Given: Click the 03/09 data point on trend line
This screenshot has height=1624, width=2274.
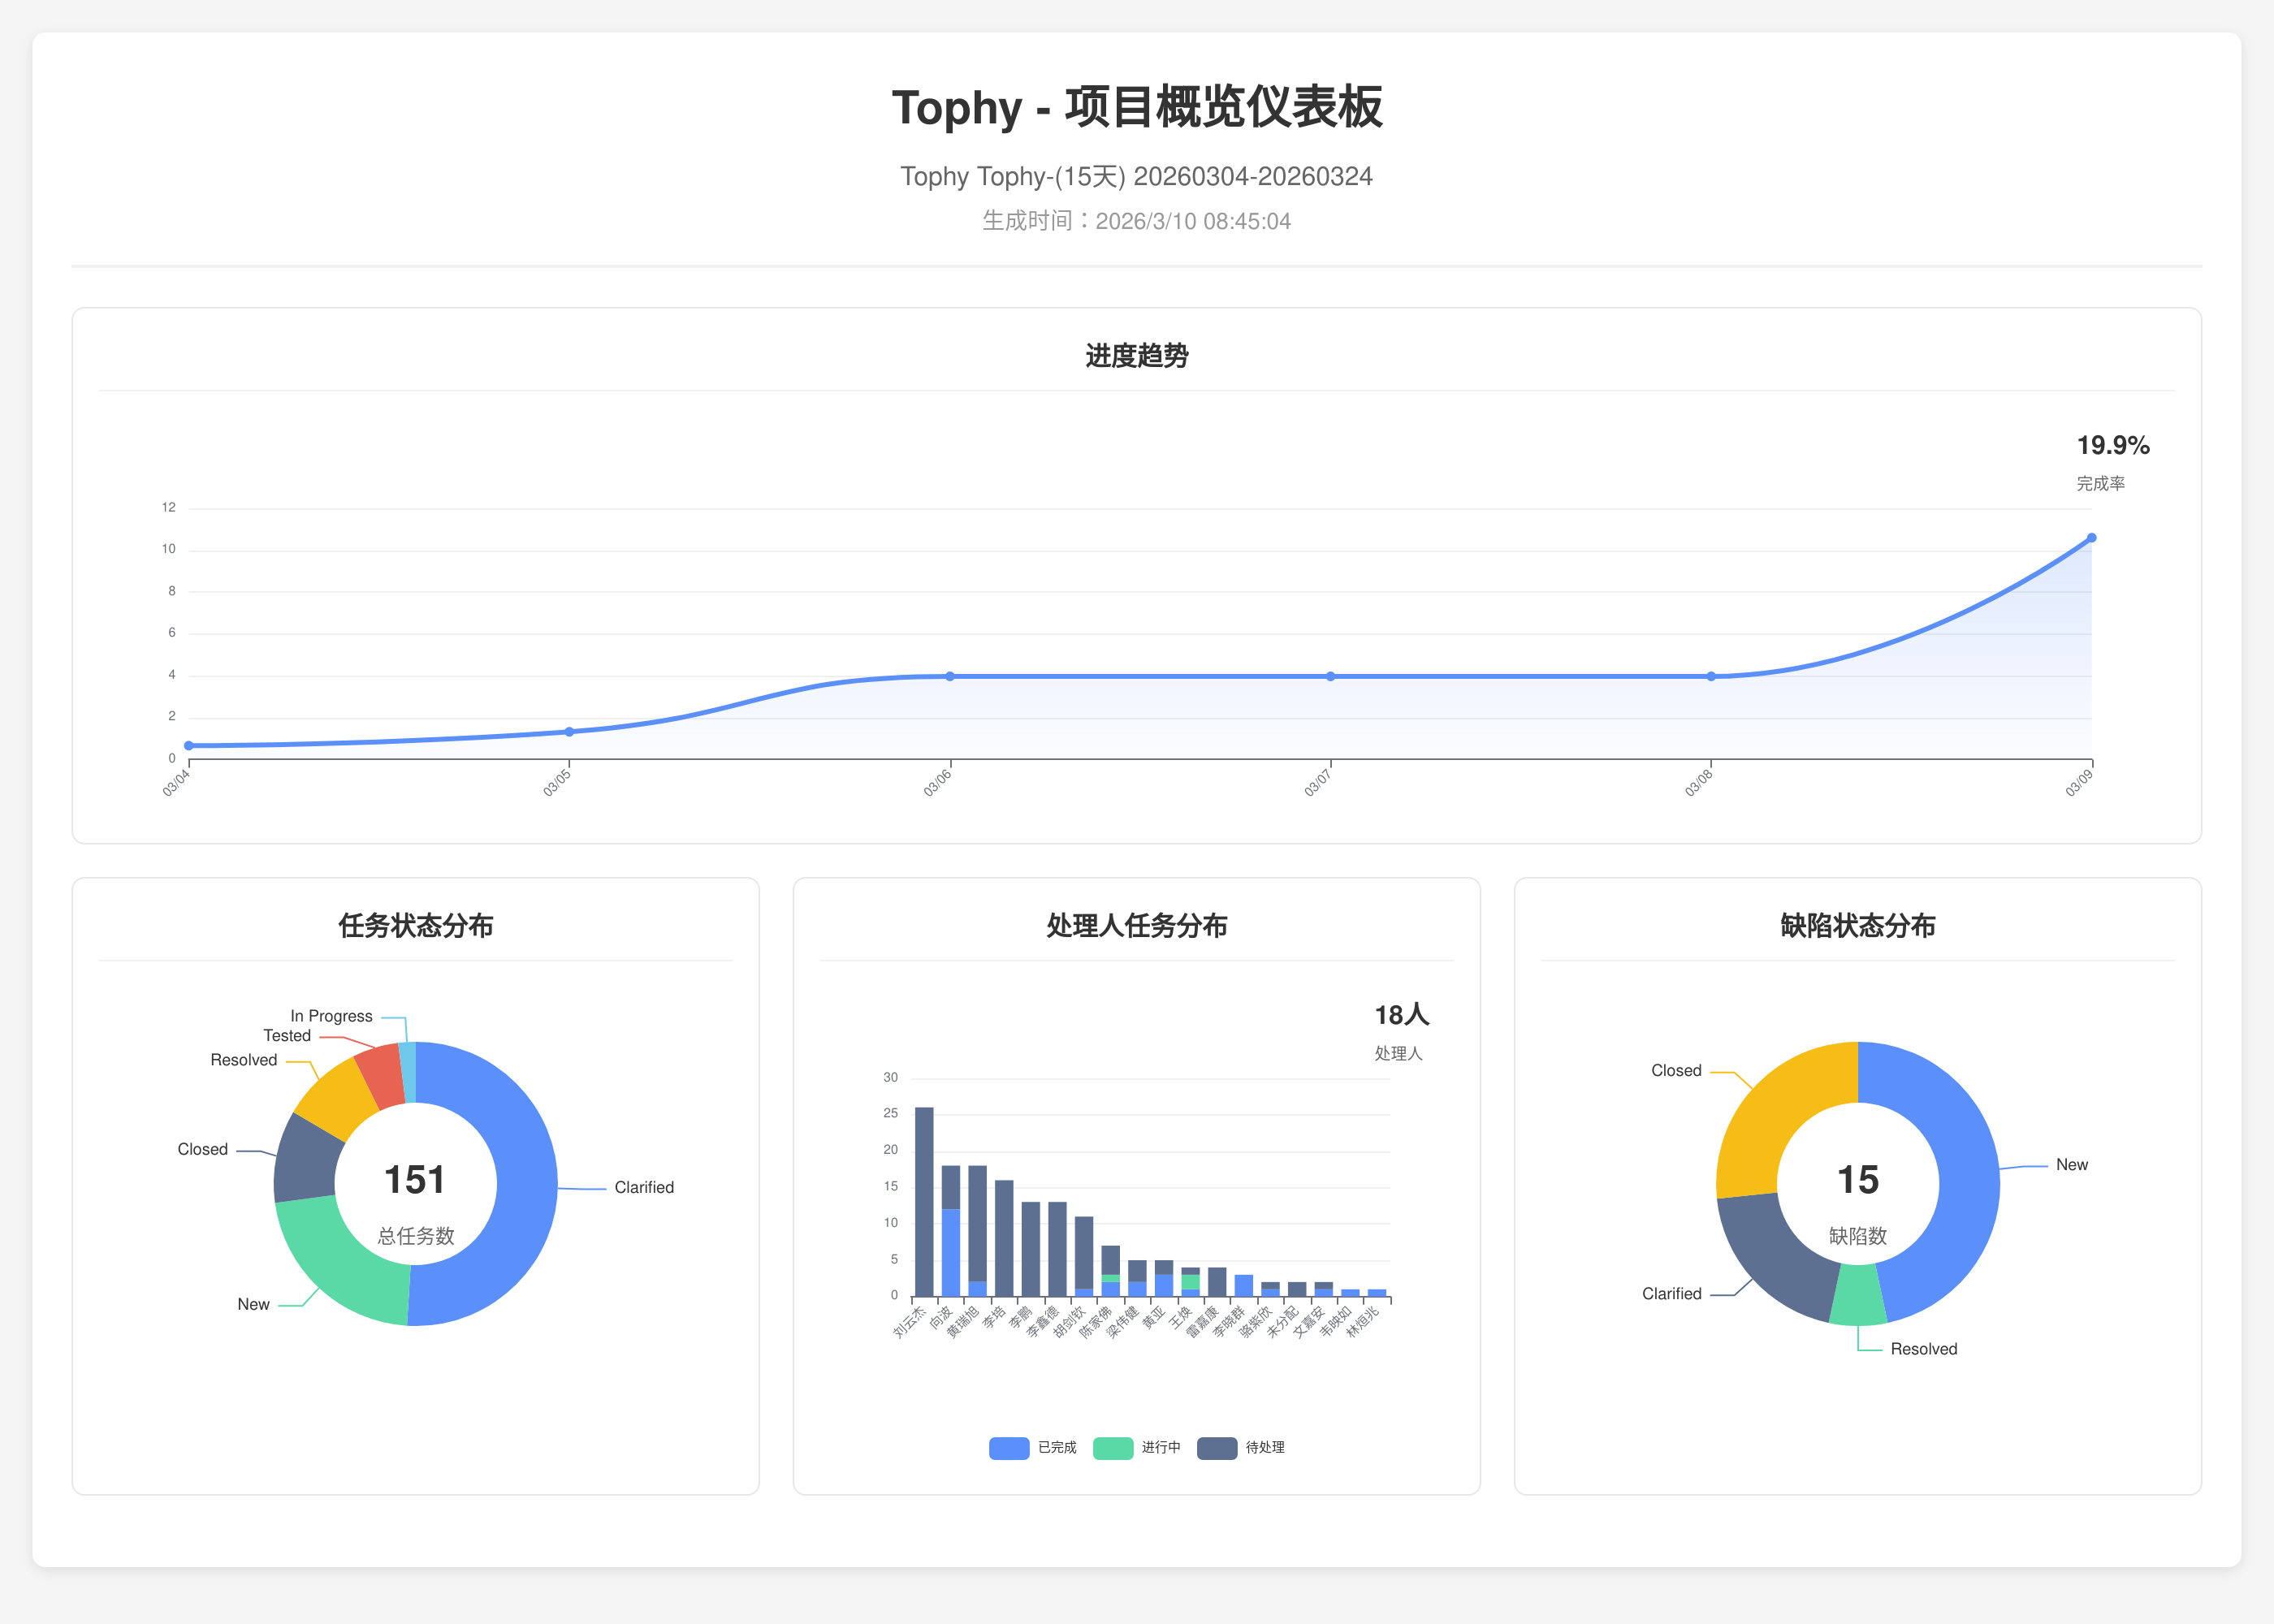Looking at the screenshot, I should click(x=2091, y=538).
